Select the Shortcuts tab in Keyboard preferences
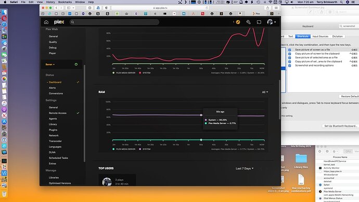Viewport: 359px width, 202px height. 303,36
